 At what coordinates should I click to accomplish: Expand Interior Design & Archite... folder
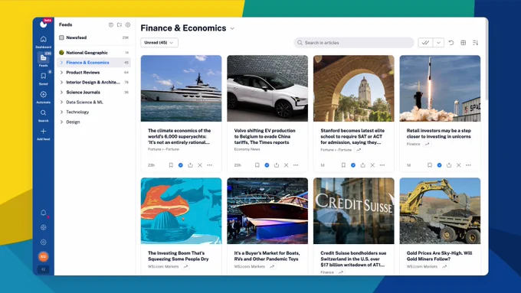pos(61,83)
